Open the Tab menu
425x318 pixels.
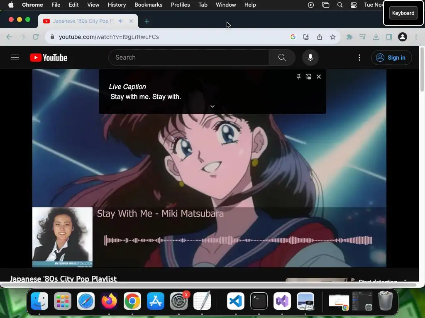tap(203, 5)
